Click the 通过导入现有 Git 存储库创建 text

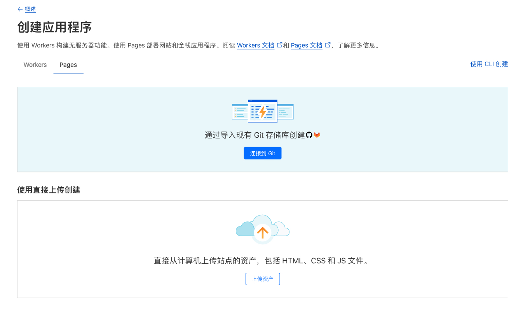255,135
